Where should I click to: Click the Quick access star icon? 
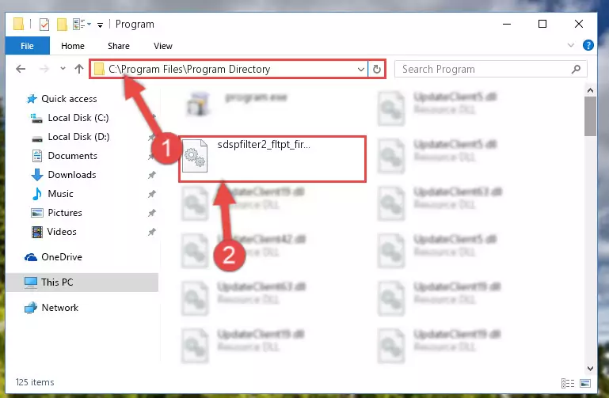click(32, 99)
